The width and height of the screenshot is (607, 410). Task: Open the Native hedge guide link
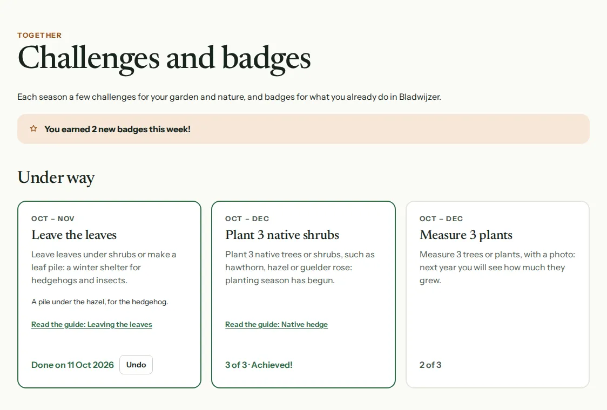tap(276, 325)
